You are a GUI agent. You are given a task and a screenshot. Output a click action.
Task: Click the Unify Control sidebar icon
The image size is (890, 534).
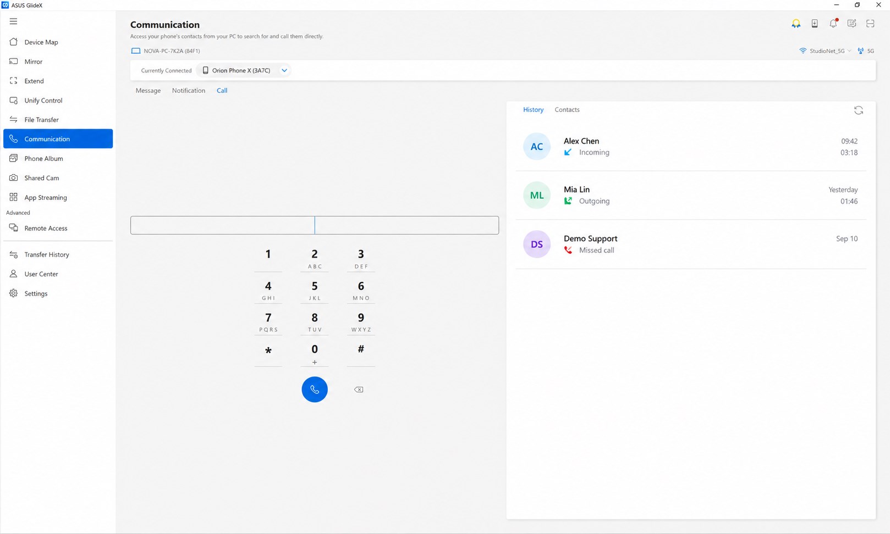click(x=14, y=101)
